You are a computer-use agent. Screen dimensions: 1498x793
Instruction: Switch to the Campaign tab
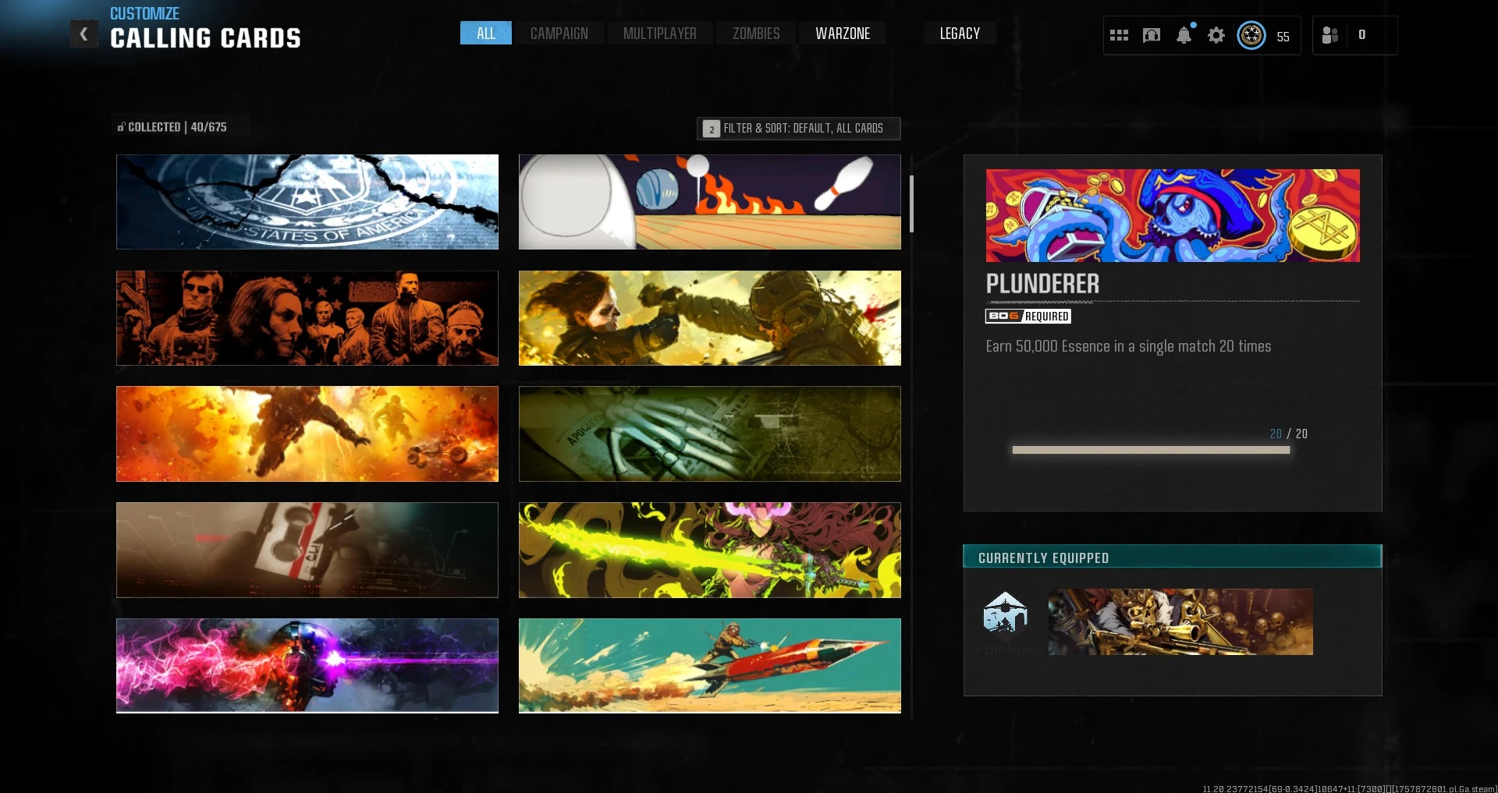pos(559,33)
